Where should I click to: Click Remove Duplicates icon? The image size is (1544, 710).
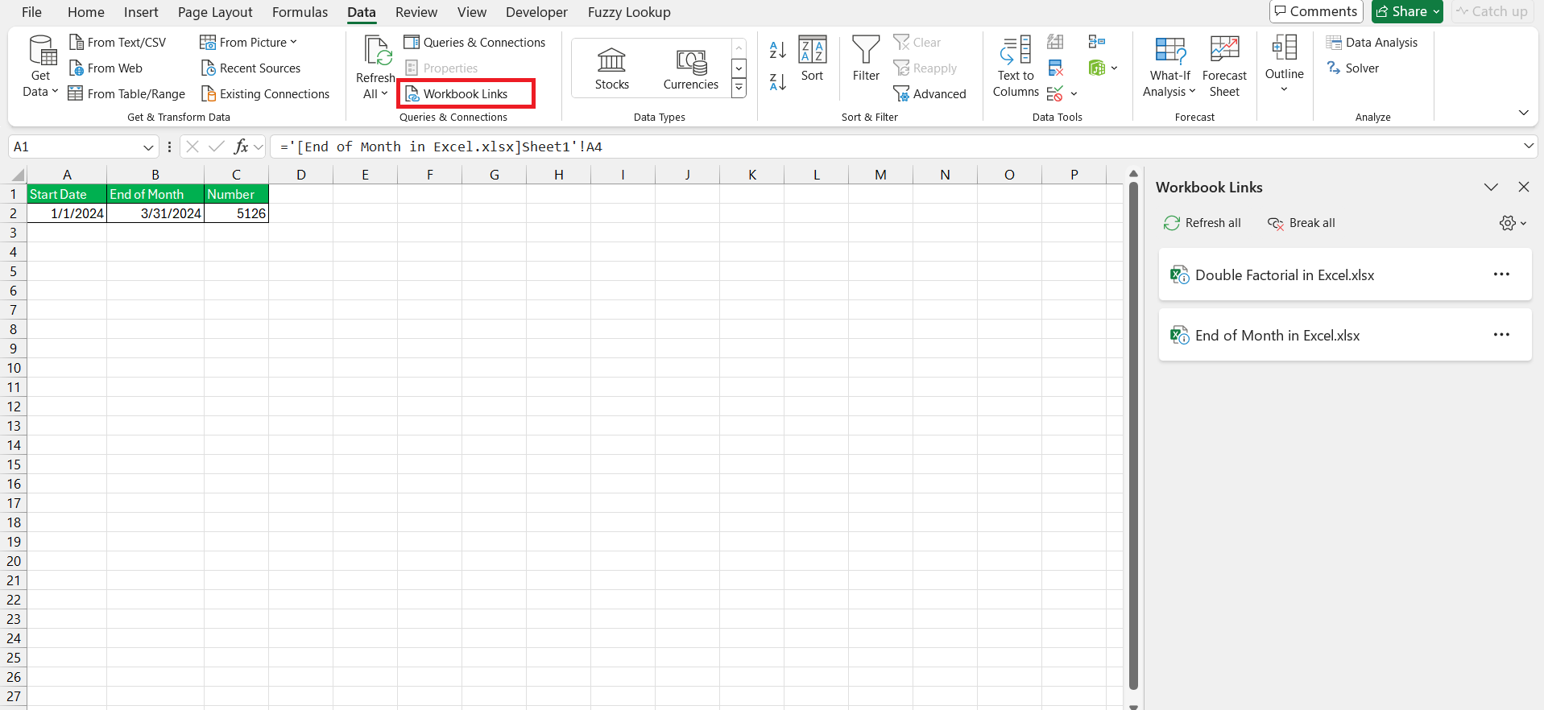click(1055, 68)
